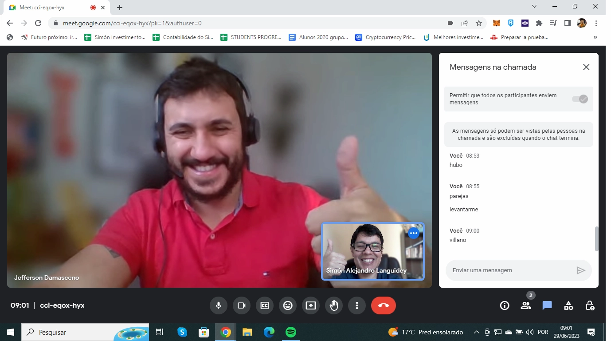611x341 pixels.
Task: Open the Windows Start menu
Action: (11, 332)
